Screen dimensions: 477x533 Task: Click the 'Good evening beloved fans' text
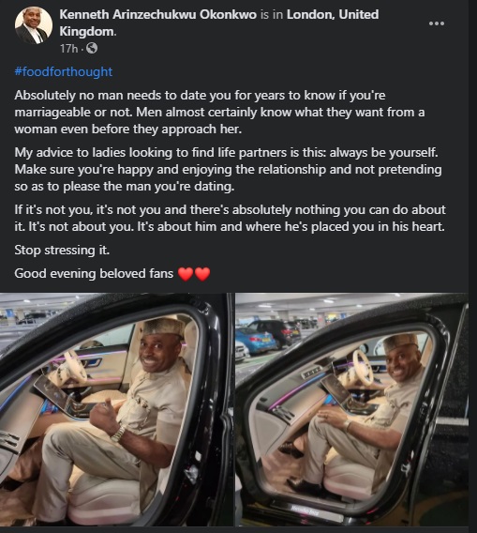[x=94, y=274]
